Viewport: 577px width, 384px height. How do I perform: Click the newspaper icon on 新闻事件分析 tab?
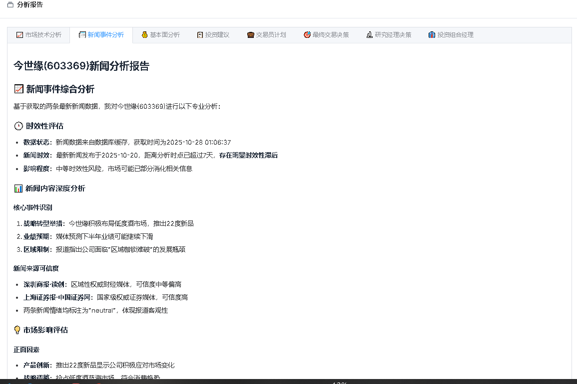pos(82,35)
